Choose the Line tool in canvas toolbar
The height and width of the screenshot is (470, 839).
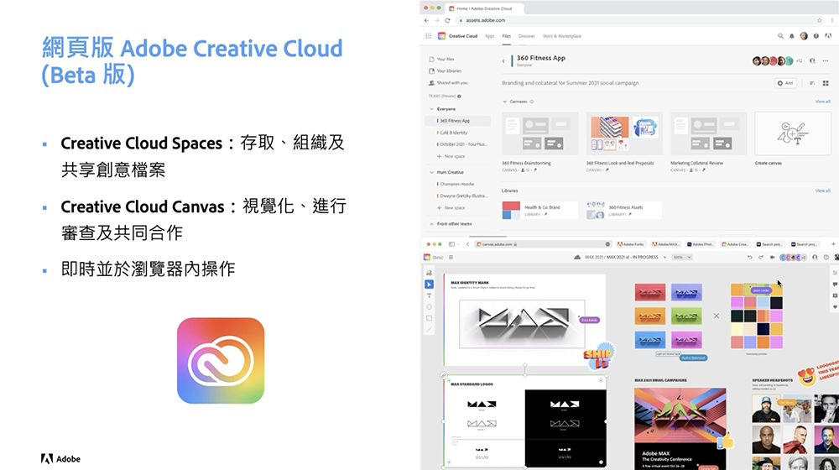(429, 329)
